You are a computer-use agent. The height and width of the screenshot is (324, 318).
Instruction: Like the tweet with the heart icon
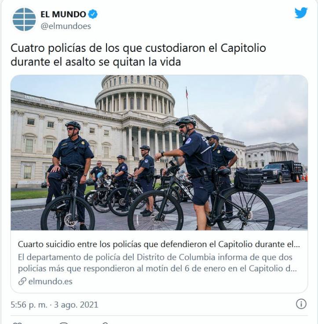click(x=17, y=323)
